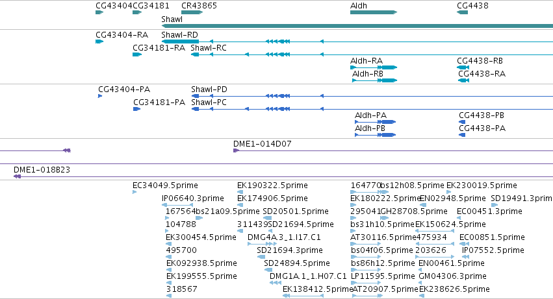Select the Aldh-PA protein label
553x299 pixels.
370,115
